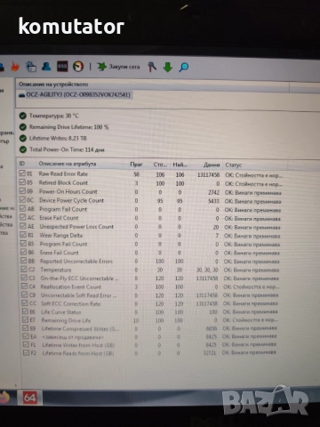Viewport: 320px width, 427px height.
Task: Click the green check beside Remaining Drive Lifetime
Action: 23,127
